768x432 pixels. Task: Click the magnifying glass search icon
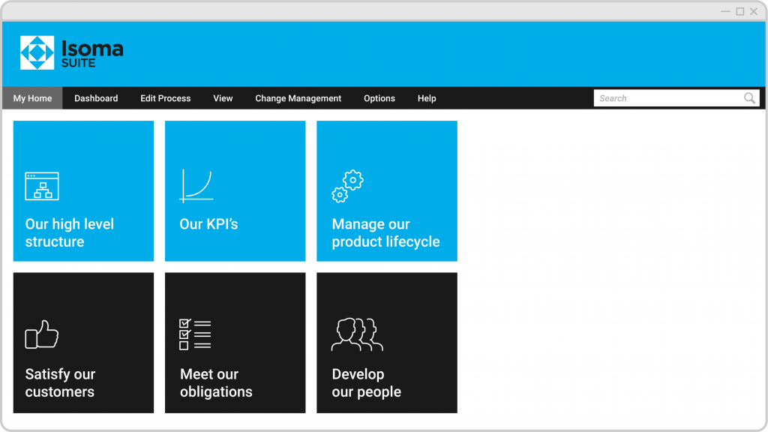click(749, 97)
